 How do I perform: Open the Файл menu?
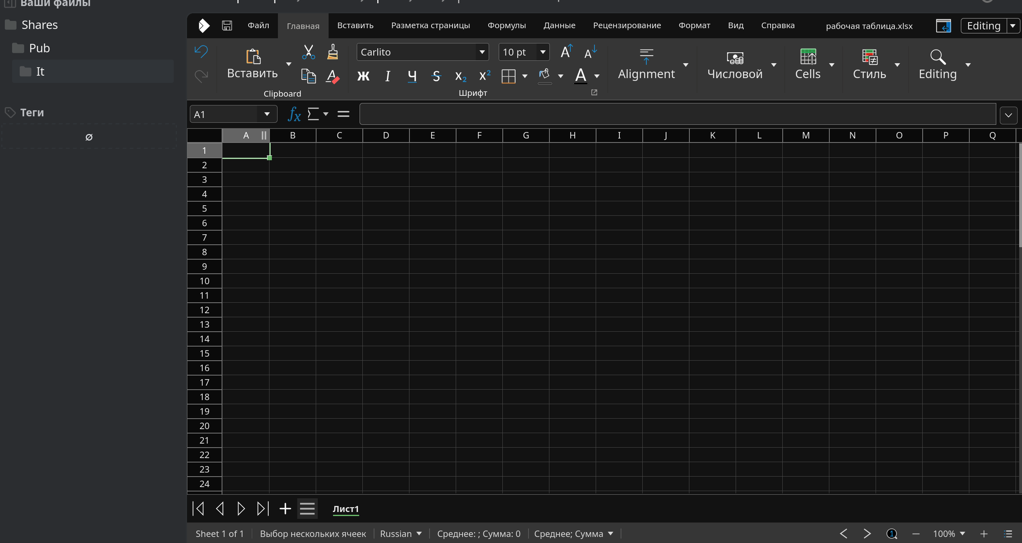(258, 25)
